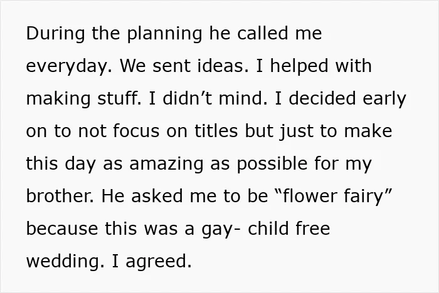This screenshot has height=293, width=439.
Task: Click the word "because"
Action: click(x=62, y=229)
